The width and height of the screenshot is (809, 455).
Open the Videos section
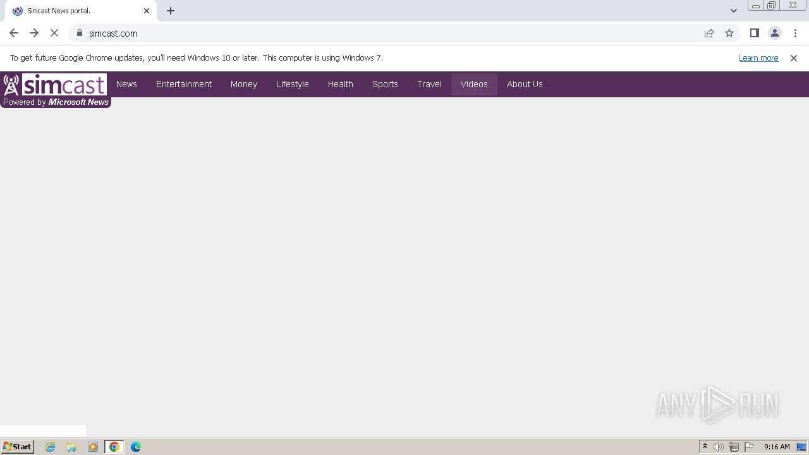tap(474, 84)
